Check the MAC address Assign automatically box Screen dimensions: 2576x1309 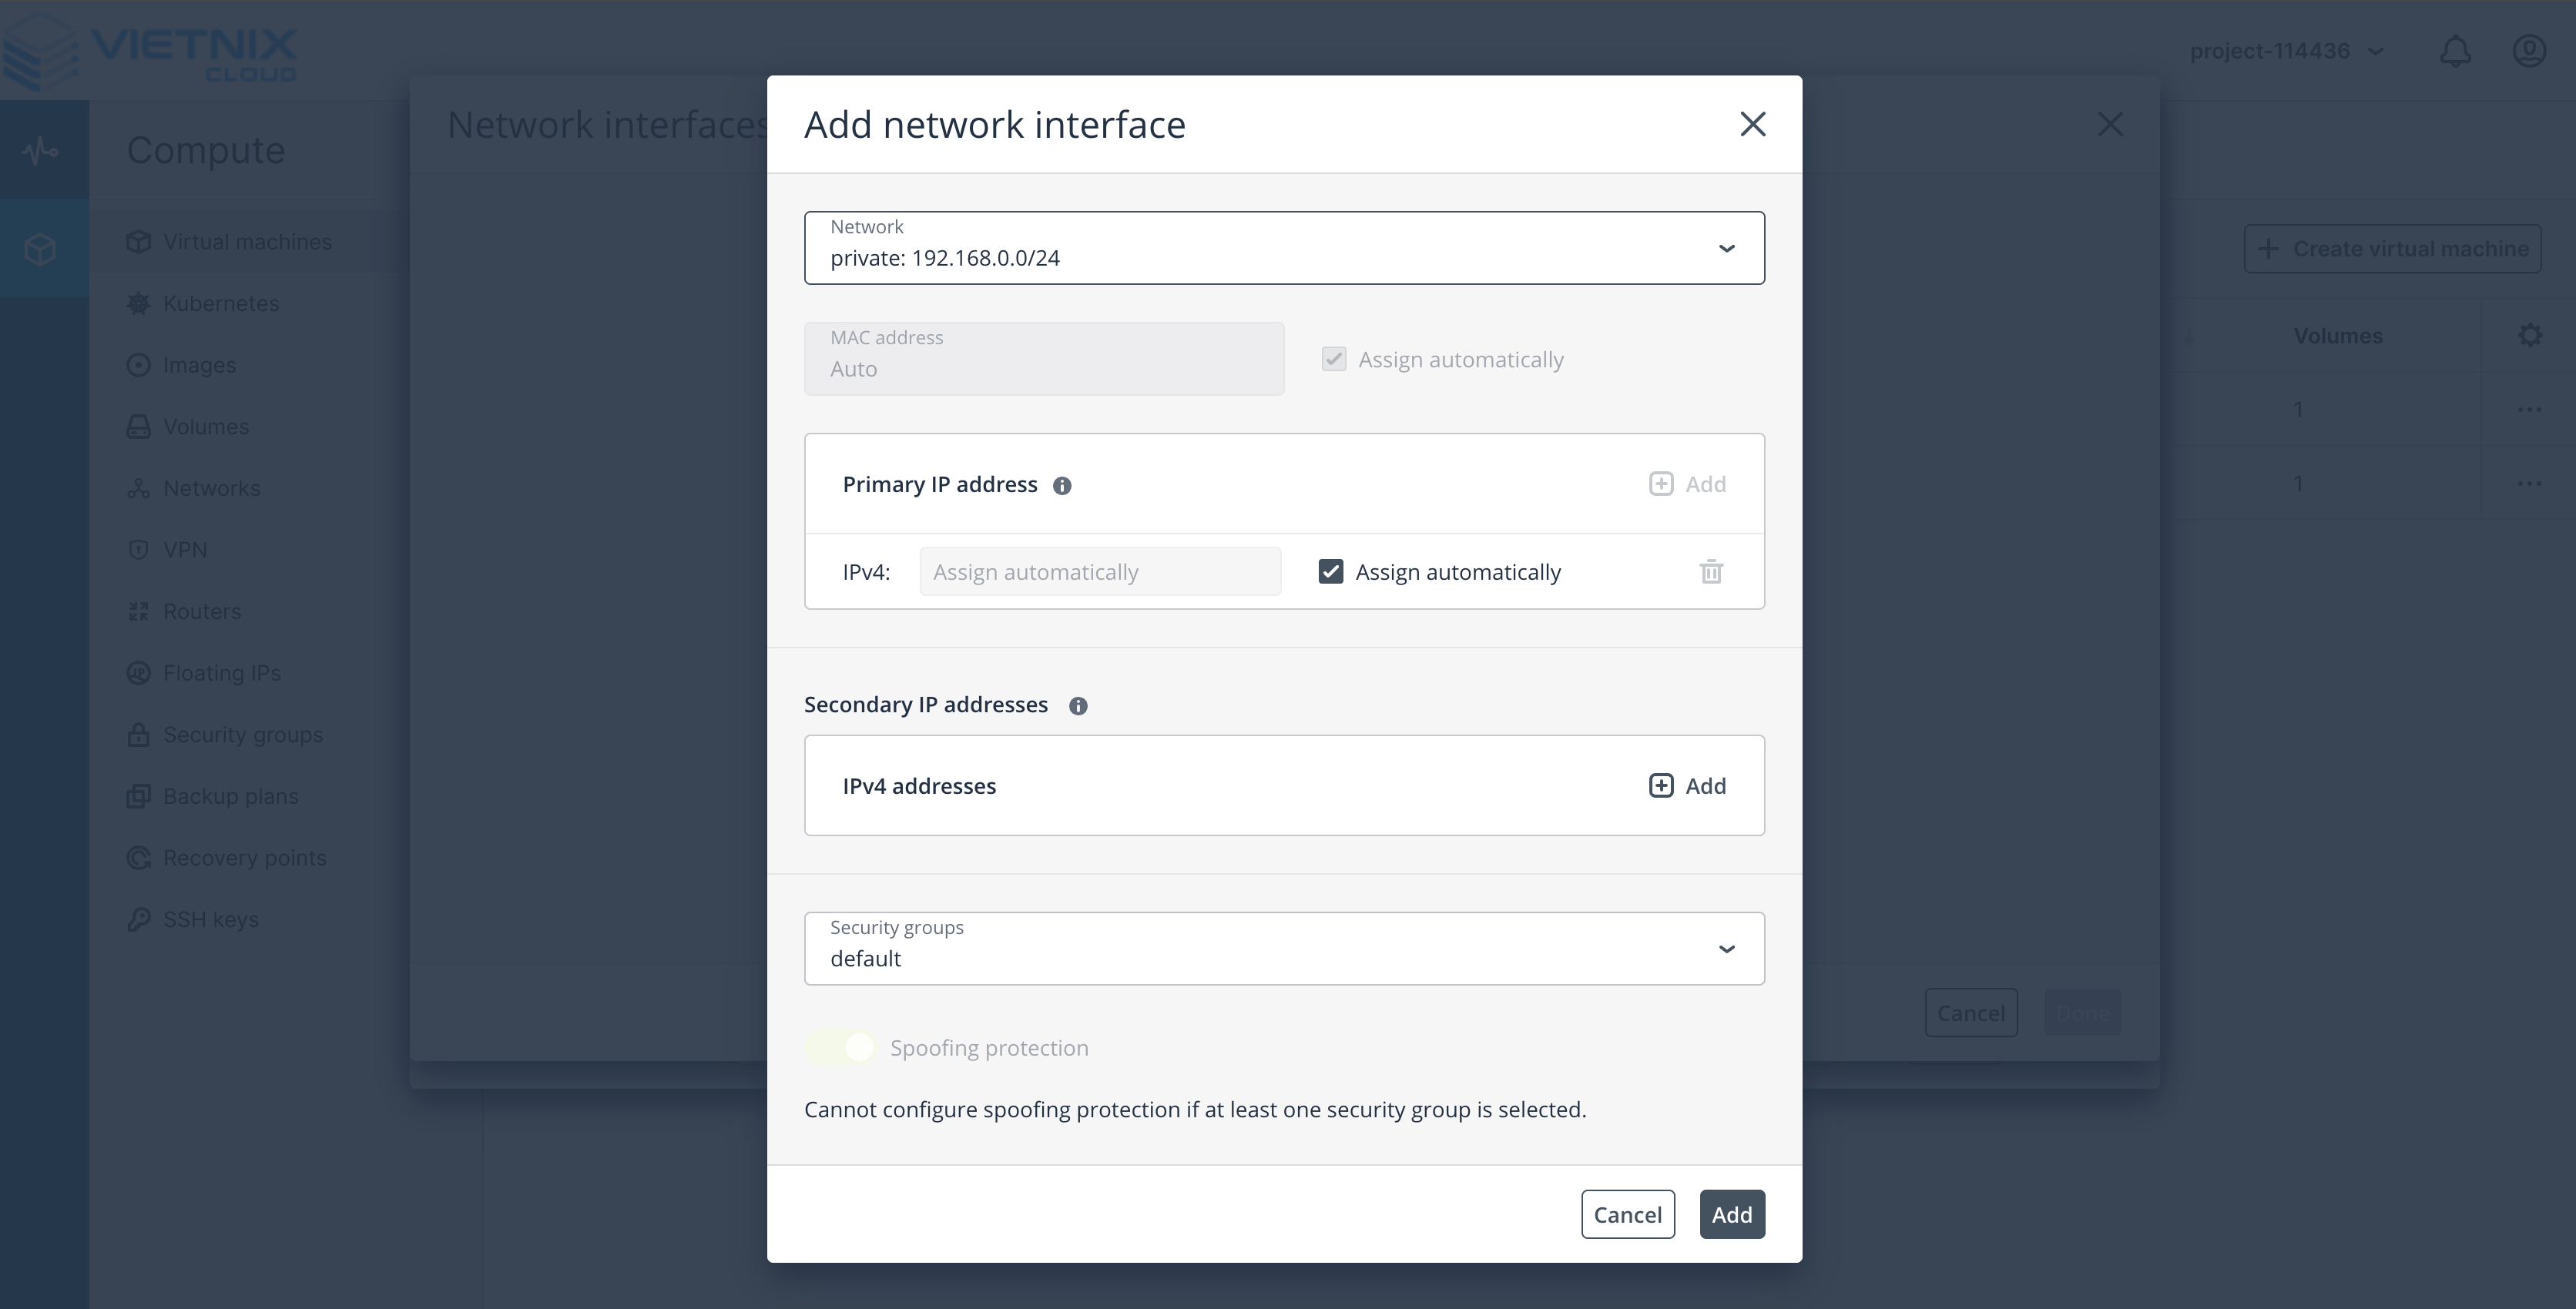tap(1334, 359)
